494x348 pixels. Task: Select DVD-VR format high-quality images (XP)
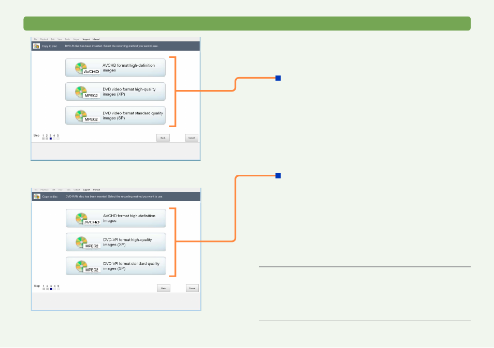(116, 242)
